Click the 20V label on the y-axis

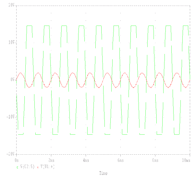12,5
